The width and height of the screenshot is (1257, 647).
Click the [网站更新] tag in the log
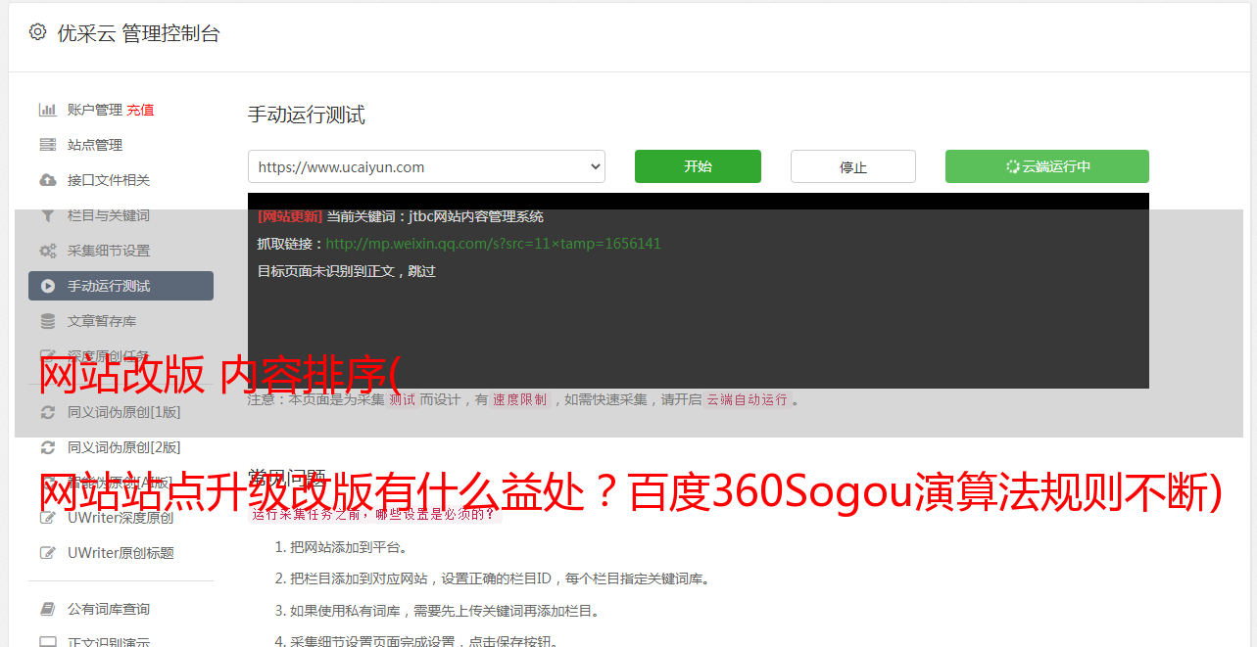pos(290,216)
